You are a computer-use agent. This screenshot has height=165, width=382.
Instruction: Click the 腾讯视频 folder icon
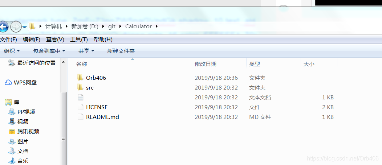click(x=12, y=132)
